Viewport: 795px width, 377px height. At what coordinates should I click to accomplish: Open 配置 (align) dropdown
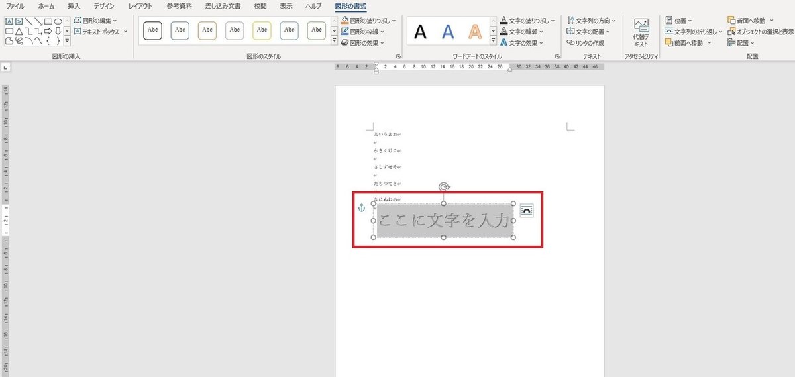741,42
